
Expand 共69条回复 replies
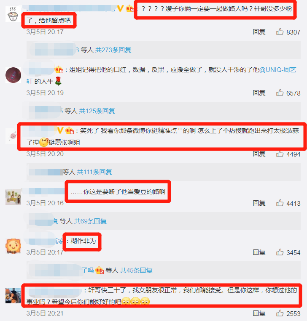90,221
